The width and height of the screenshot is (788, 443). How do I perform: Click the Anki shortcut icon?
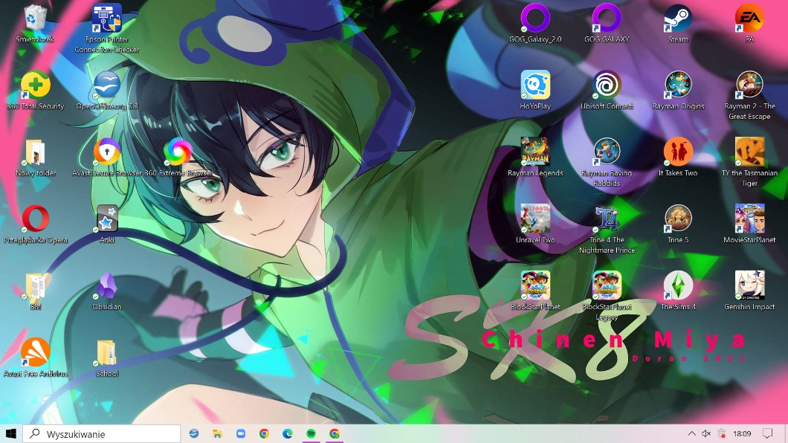pos(107,219)
